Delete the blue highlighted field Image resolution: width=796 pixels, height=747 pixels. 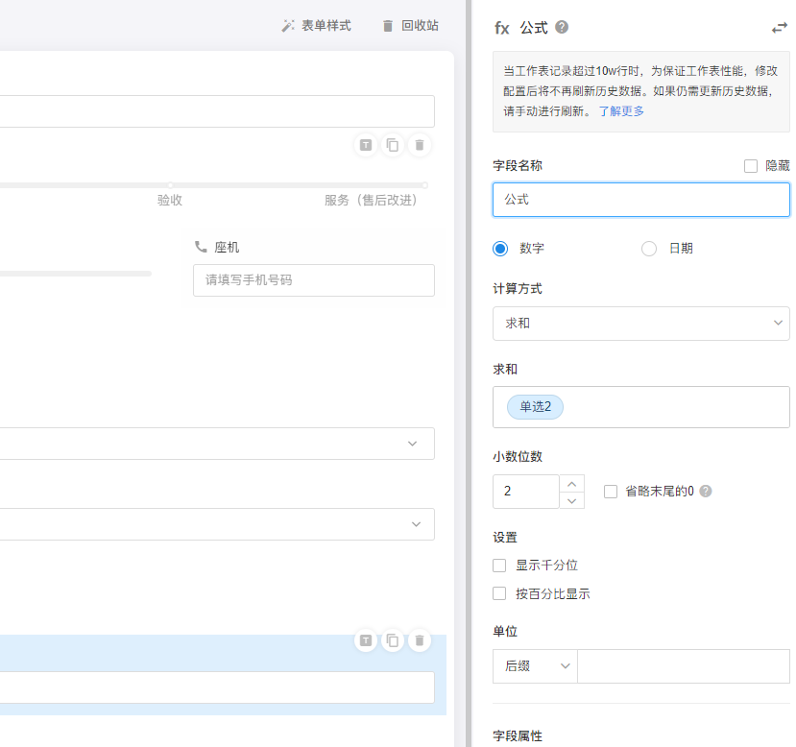(419, 640)
